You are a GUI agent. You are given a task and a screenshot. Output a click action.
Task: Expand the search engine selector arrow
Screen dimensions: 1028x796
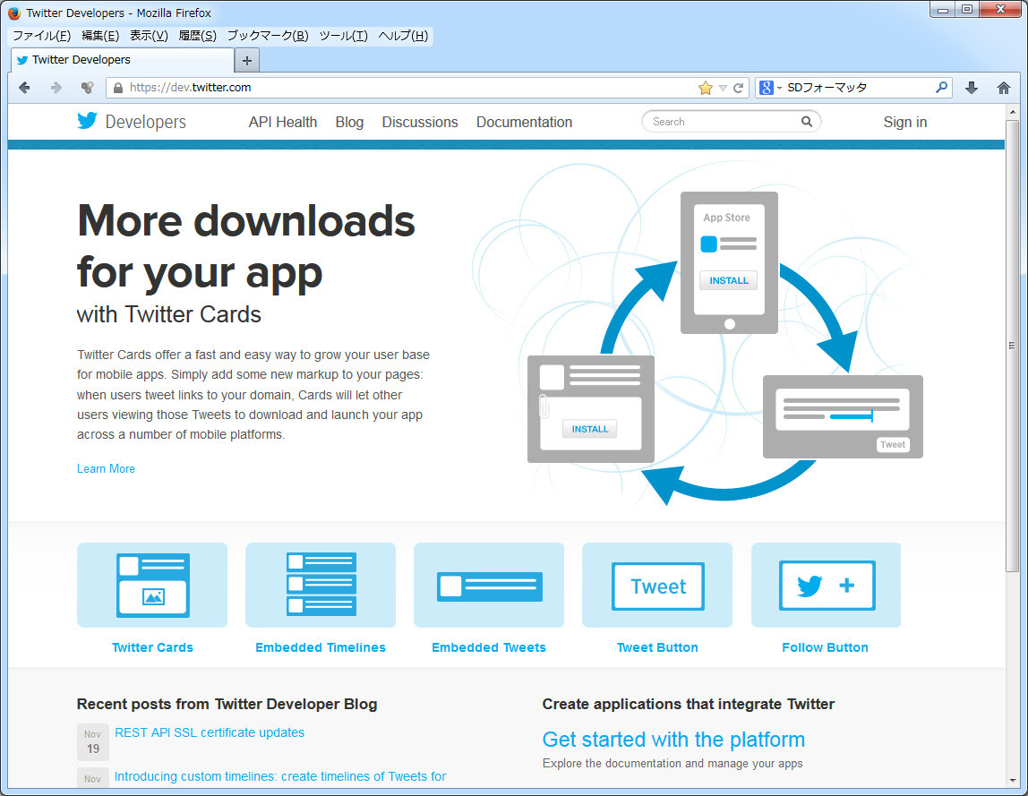[780, 88]
